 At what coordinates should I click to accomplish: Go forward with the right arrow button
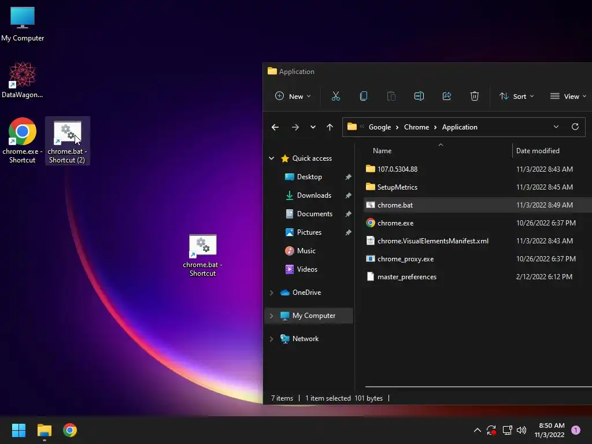(x=295, y=127)
